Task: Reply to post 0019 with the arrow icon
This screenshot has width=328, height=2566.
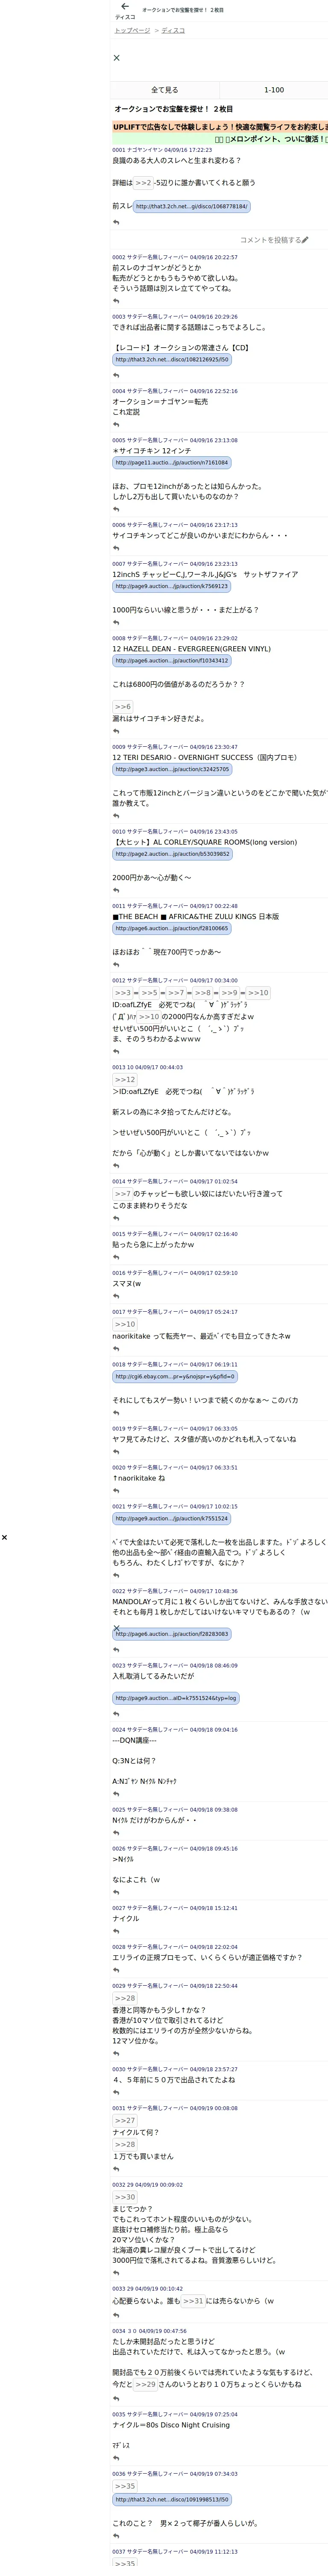Action: tap(116, 1452)
